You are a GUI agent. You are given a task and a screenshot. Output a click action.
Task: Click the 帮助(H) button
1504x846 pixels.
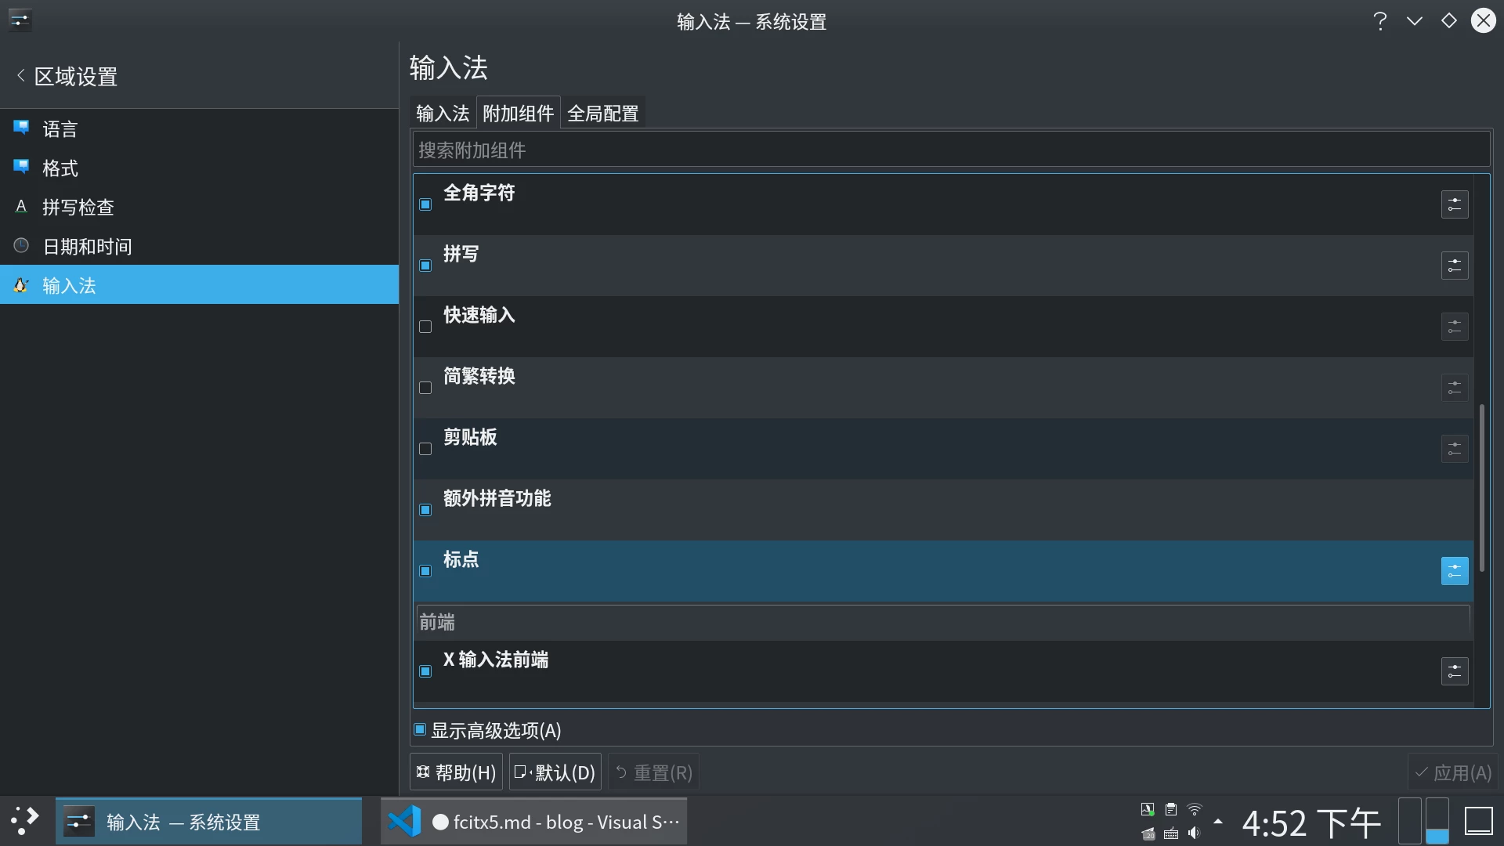point(456,772)
